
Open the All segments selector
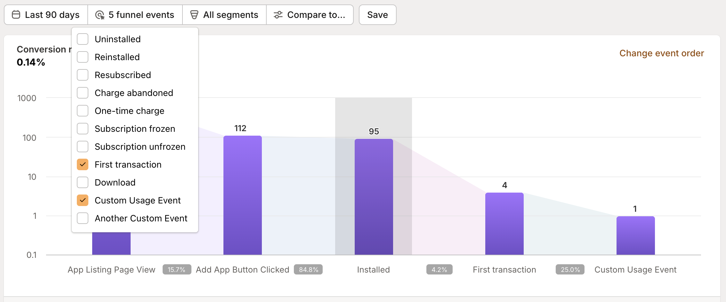point(224,14)
